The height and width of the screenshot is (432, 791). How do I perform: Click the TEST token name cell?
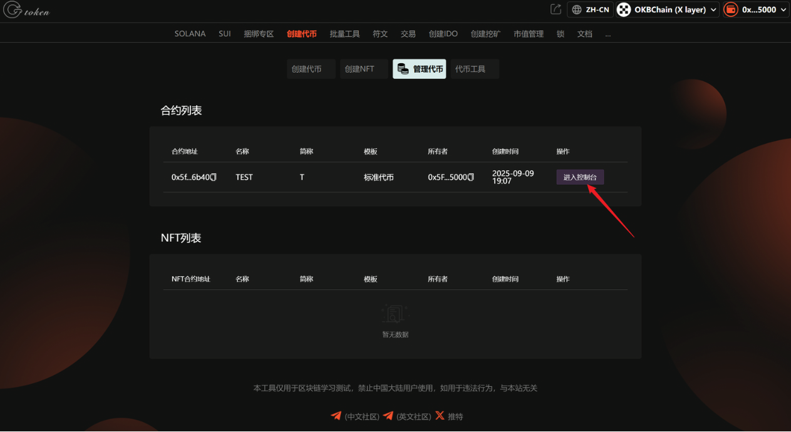pos(244,177)
